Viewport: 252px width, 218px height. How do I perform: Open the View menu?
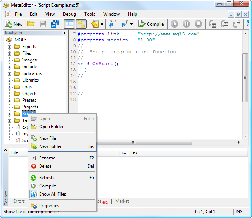coord(50,14)
